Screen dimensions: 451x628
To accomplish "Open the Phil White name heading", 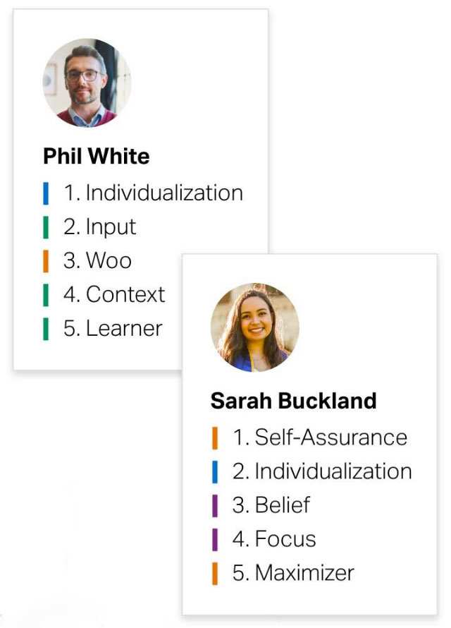I will 97,156.
